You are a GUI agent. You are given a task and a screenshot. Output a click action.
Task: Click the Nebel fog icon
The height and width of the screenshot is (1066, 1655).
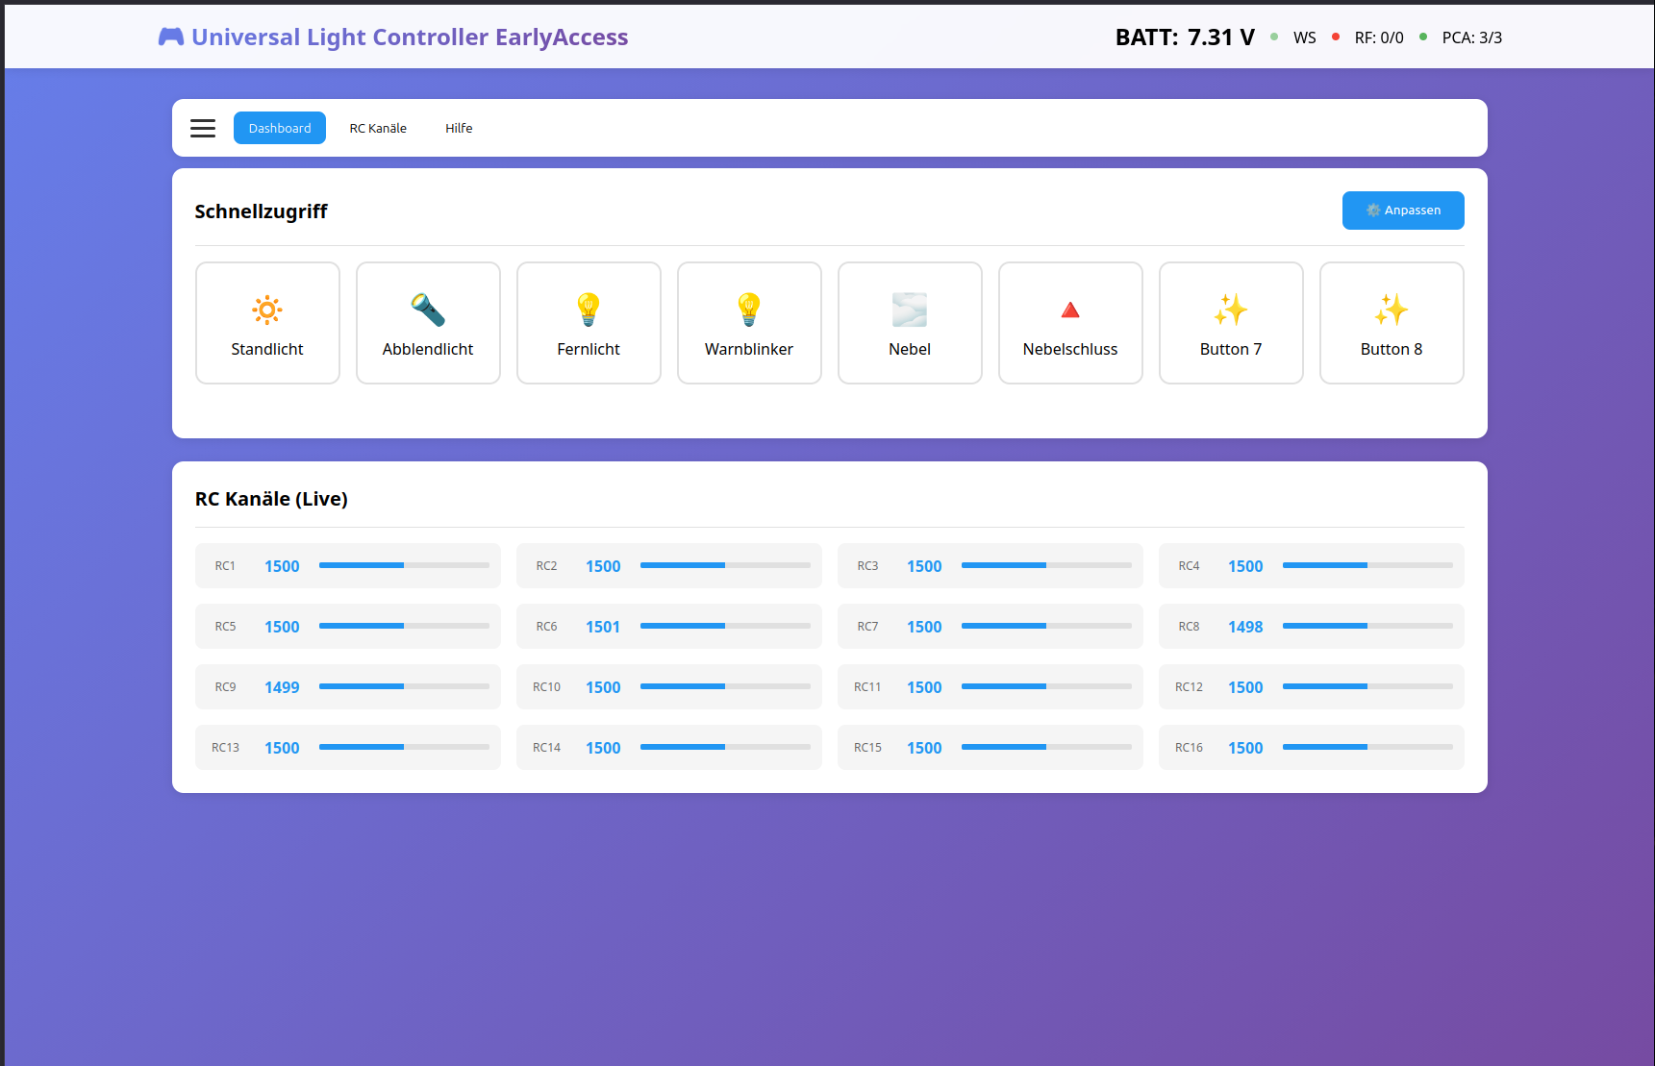pos(910,310)
